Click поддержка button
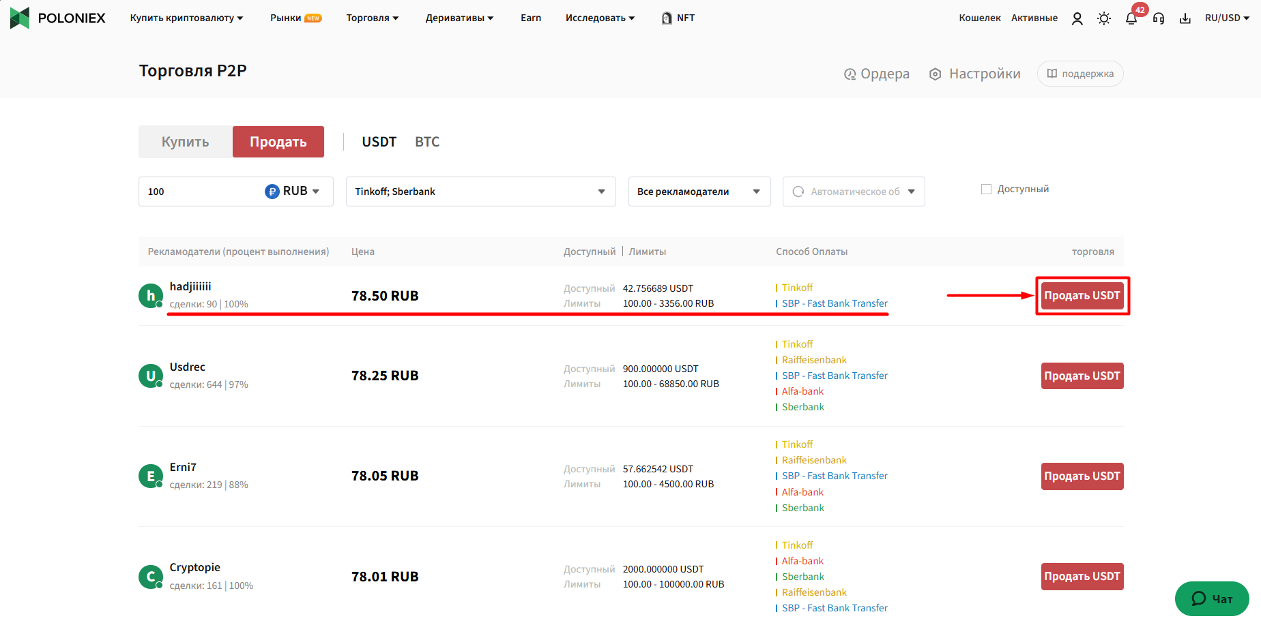The height and width of the screenshot is (625, 1261). pyautogui.click(x=1080, y=74)
